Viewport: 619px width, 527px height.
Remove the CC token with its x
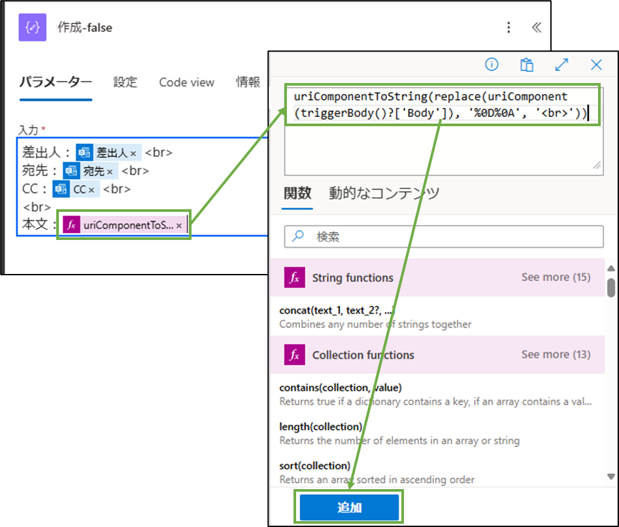tap(92, 190)
